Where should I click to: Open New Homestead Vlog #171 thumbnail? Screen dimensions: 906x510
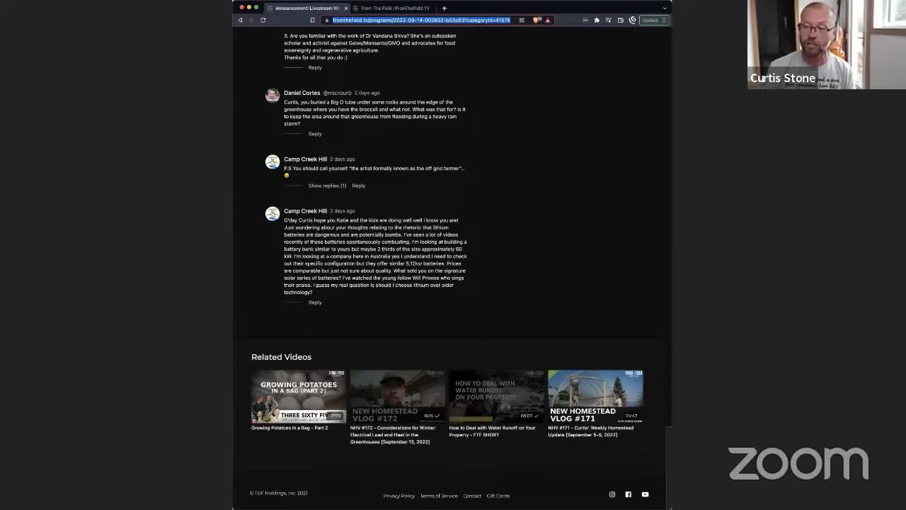pyautogui.click(x=595, y=396)
